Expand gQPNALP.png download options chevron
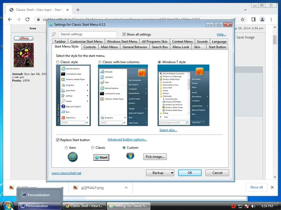The height and width of the screenshot is (210, 281). coord(126,188)
